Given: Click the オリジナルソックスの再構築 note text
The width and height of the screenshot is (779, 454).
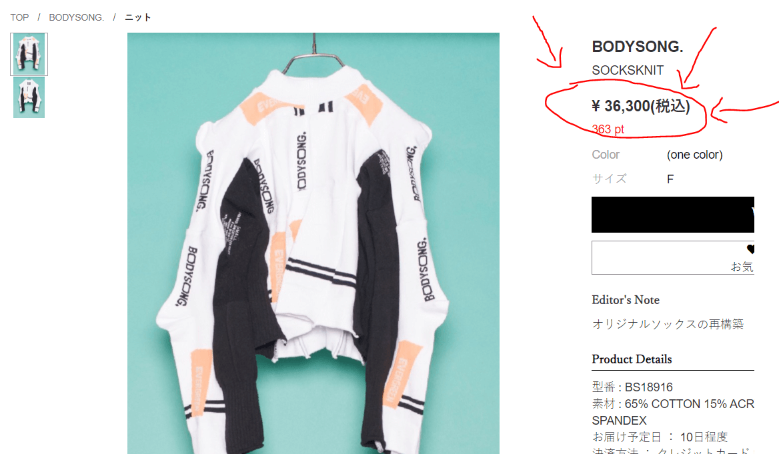Looking at the screenshot, I should 668,325.
